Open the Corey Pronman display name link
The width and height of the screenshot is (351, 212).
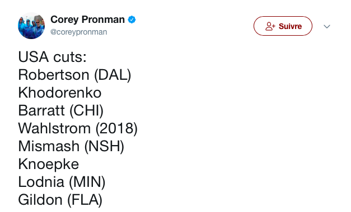point(87,20)
